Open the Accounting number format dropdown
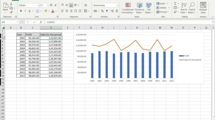The image size is (215, 120). pos(117,5)
